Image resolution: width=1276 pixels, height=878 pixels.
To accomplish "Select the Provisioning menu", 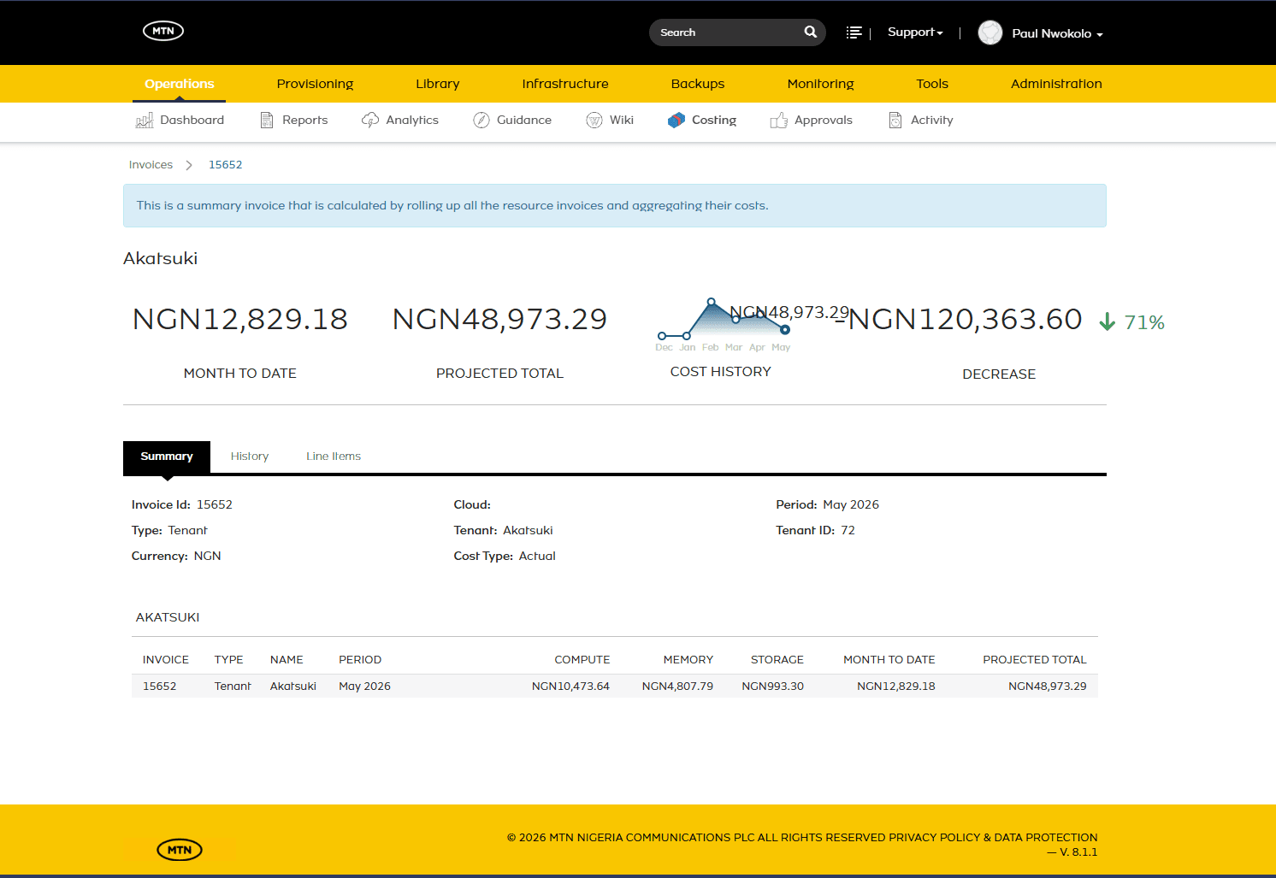I will 315,84.
